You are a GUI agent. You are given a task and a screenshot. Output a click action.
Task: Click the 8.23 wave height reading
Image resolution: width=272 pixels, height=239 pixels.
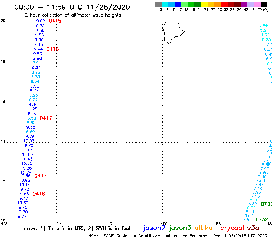tap(36, 77)
